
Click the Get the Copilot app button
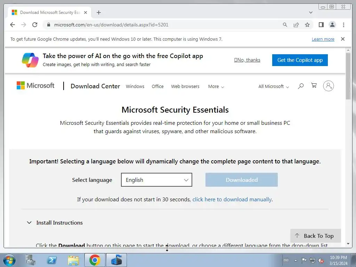tap(300, 60)
